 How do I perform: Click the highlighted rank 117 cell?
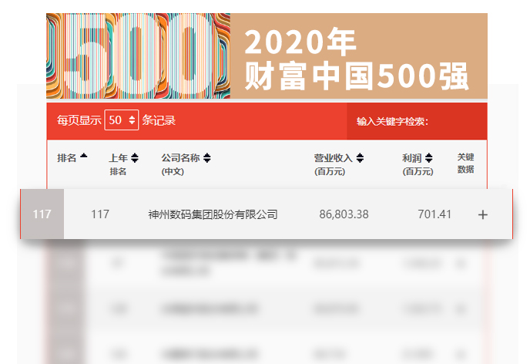(42, 214)
